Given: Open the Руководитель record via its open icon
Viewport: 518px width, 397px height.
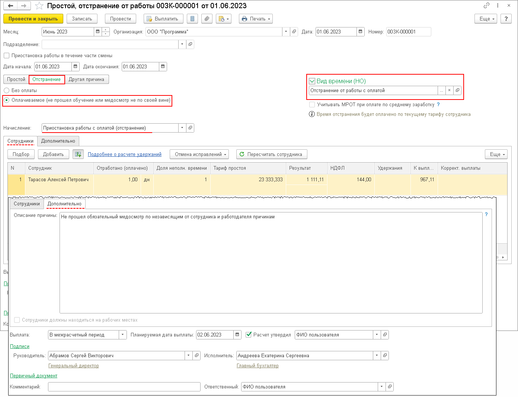Looking at the screenshot, I should [x=197, y=355].
